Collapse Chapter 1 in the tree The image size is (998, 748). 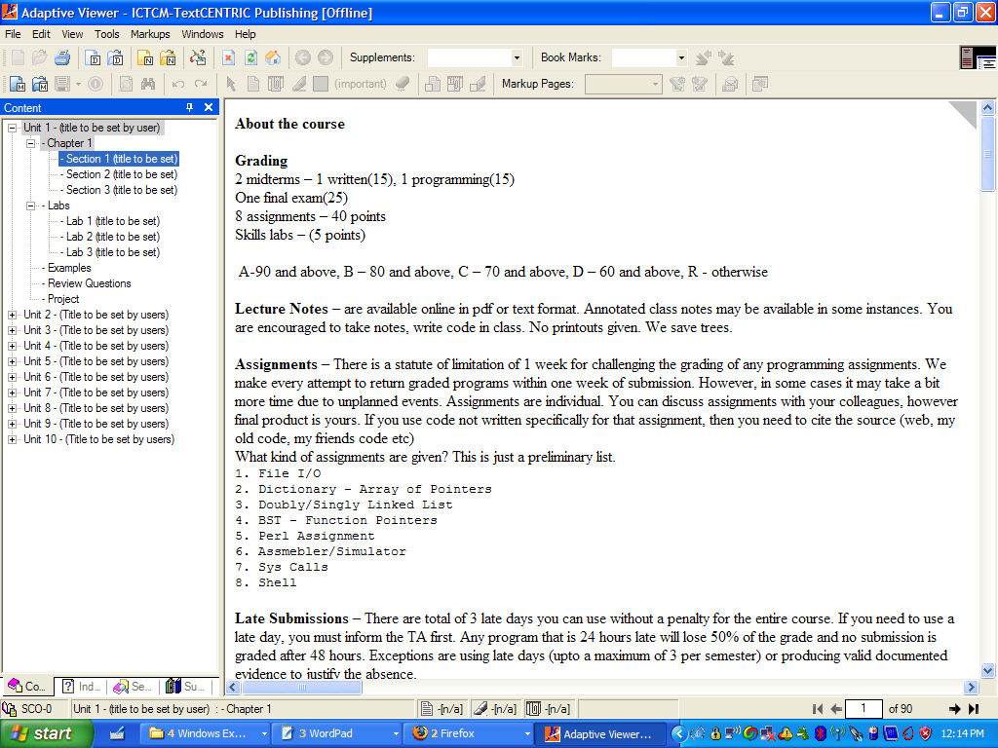pyautogui.click(x=30, y=143)
